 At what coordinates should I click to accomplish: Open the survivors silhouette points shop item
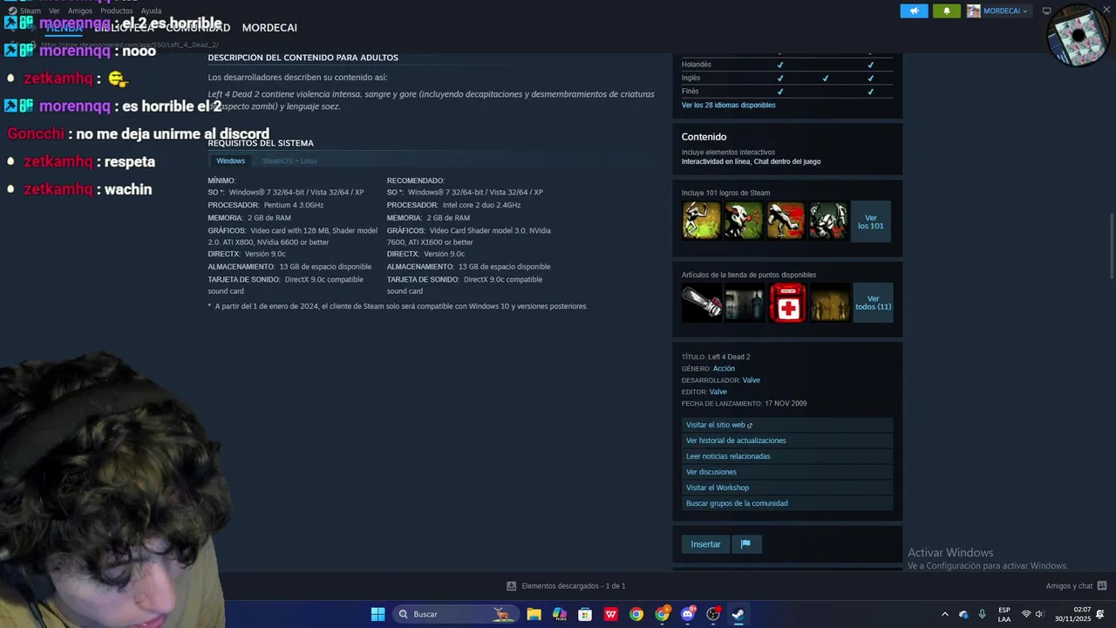(830, 303)
